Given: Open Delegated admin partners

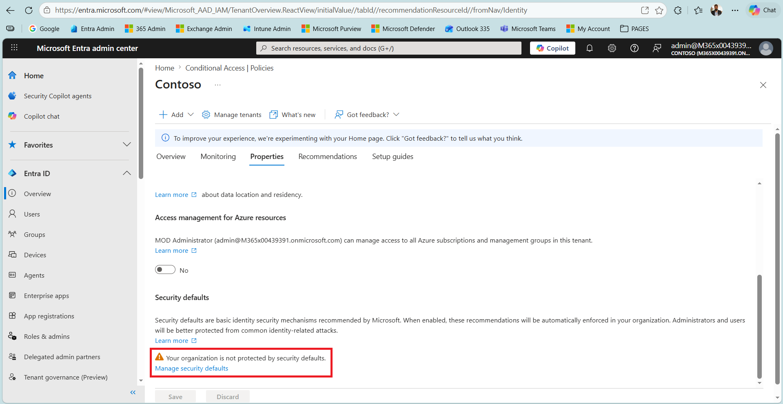Looking at the screenshot, I should 62,357.
